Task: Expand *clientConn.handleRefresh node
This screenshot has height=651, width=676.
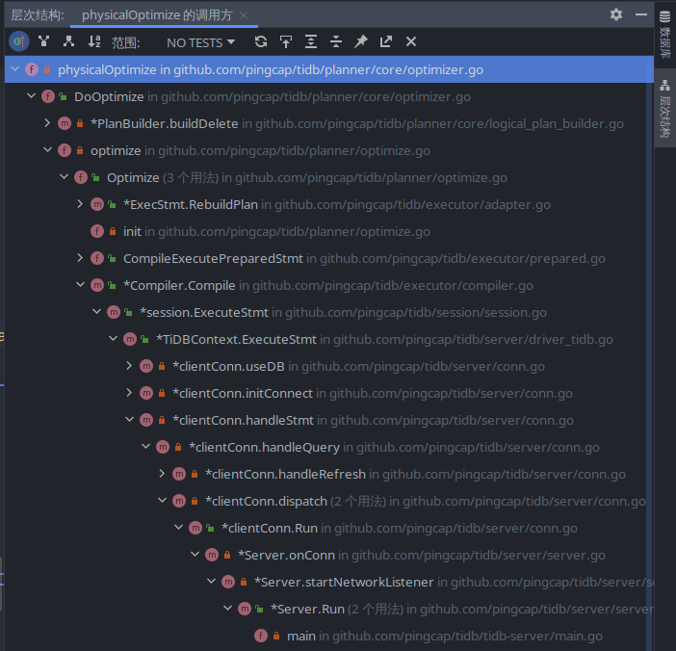Action: point(162,474)
